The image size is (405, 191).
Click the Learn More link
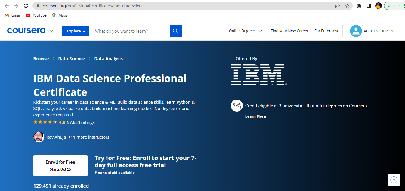point(255,116)
